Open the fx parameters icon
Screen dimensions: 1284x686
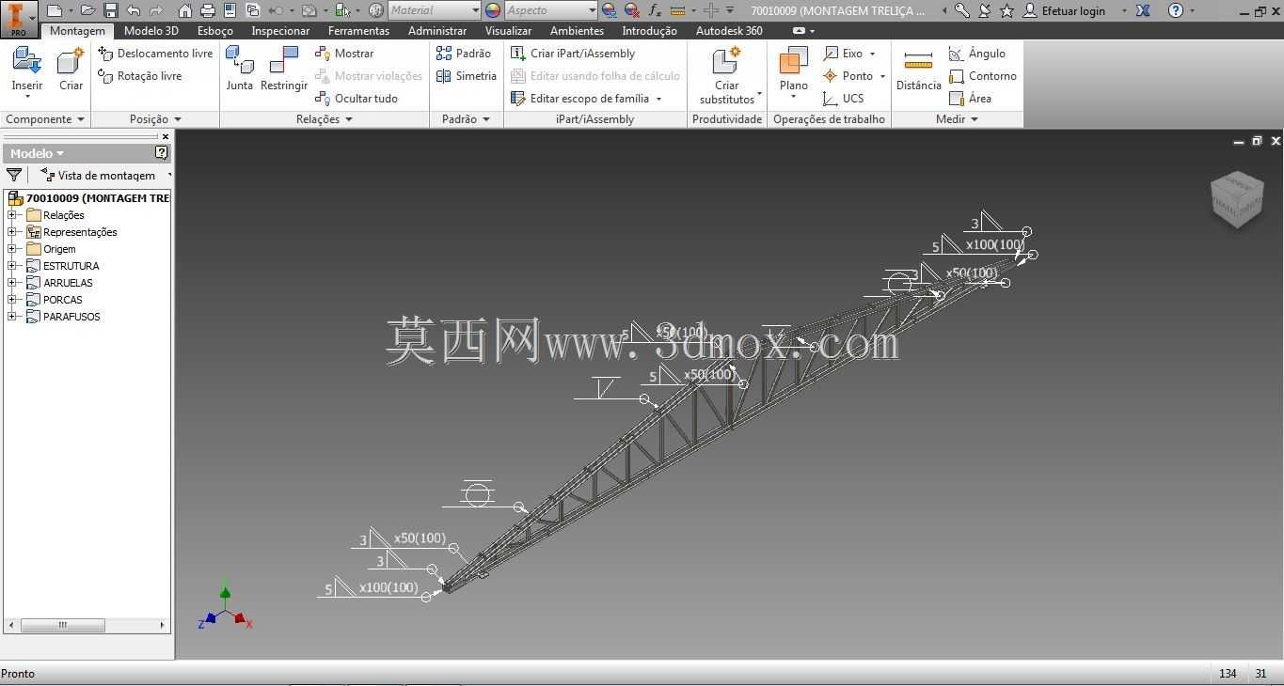(x=656, y=10)
